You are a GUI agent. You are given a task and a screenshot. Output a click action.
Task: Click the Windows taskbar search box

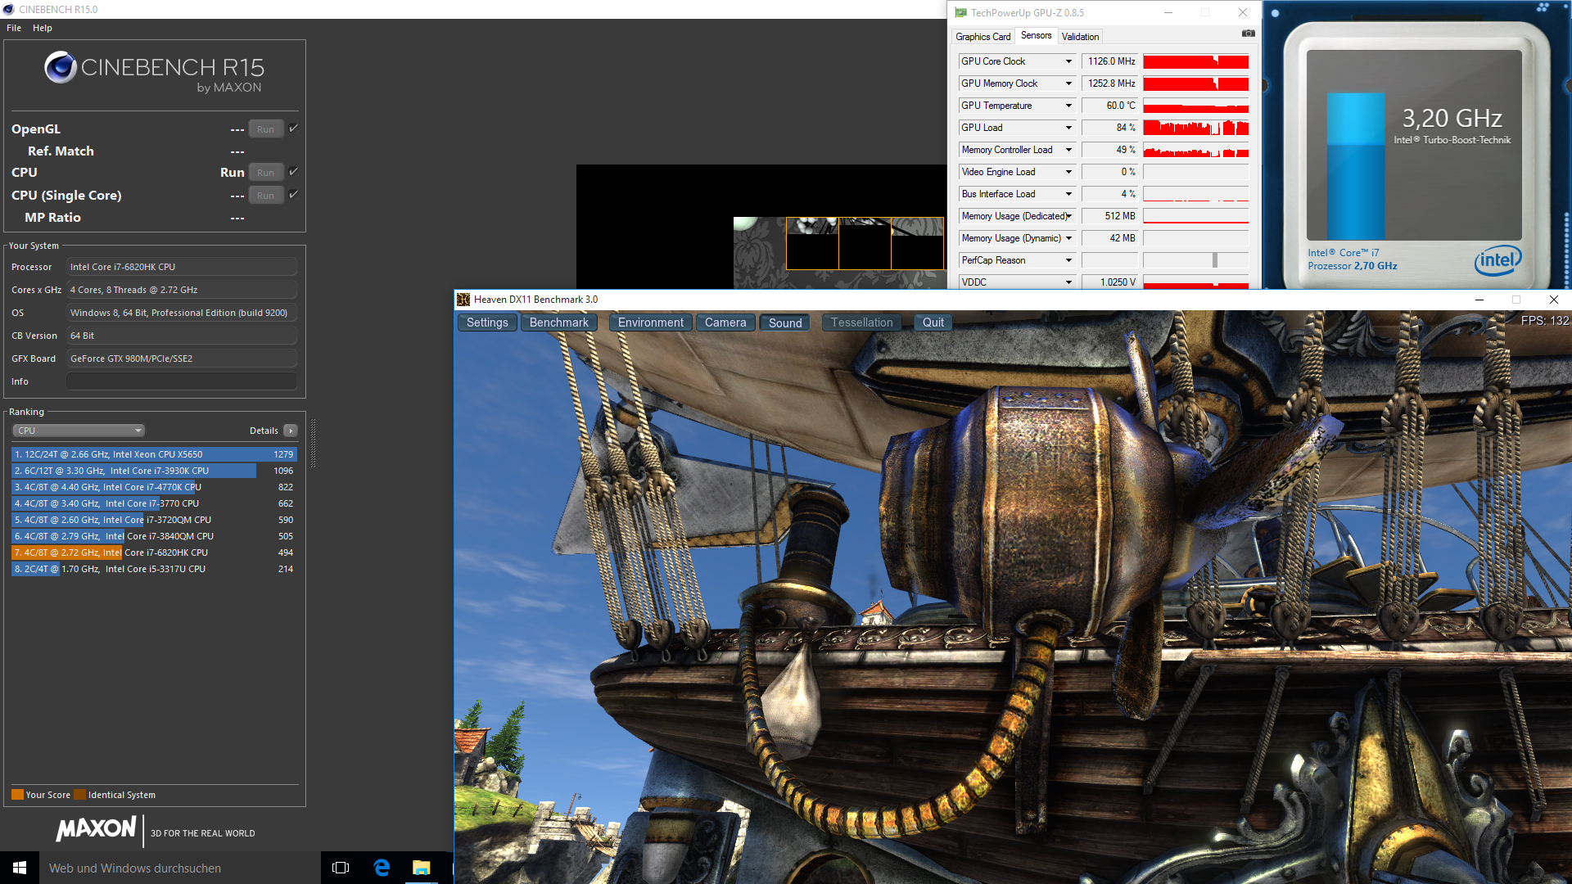(x=180, y=868)
